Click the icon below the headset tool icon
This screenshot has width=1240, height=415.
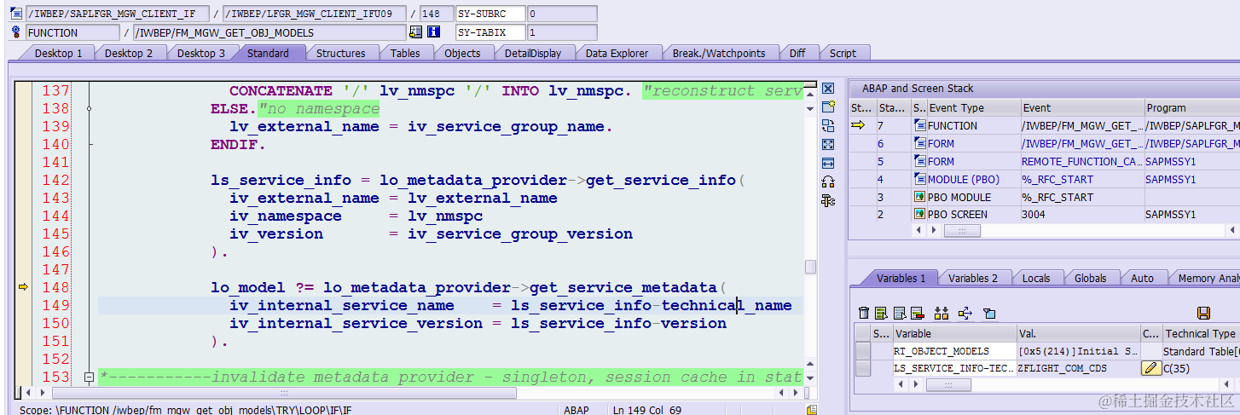(827, 200)
